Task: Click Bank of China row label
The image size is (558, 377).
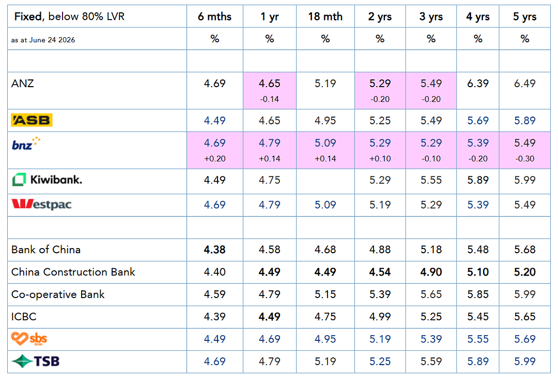Action: click(46, 250)
